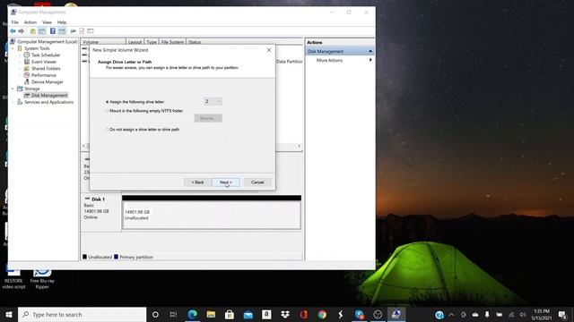Image resolution: width=574 pixels, height=322 pixels.
Task: Select 'Assign the following drive letter' option
Action: point(107,102)
